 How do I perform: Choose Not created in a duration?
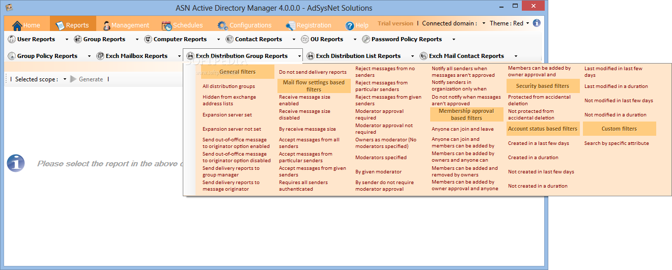pyautogui.click(x=538, y=186)
